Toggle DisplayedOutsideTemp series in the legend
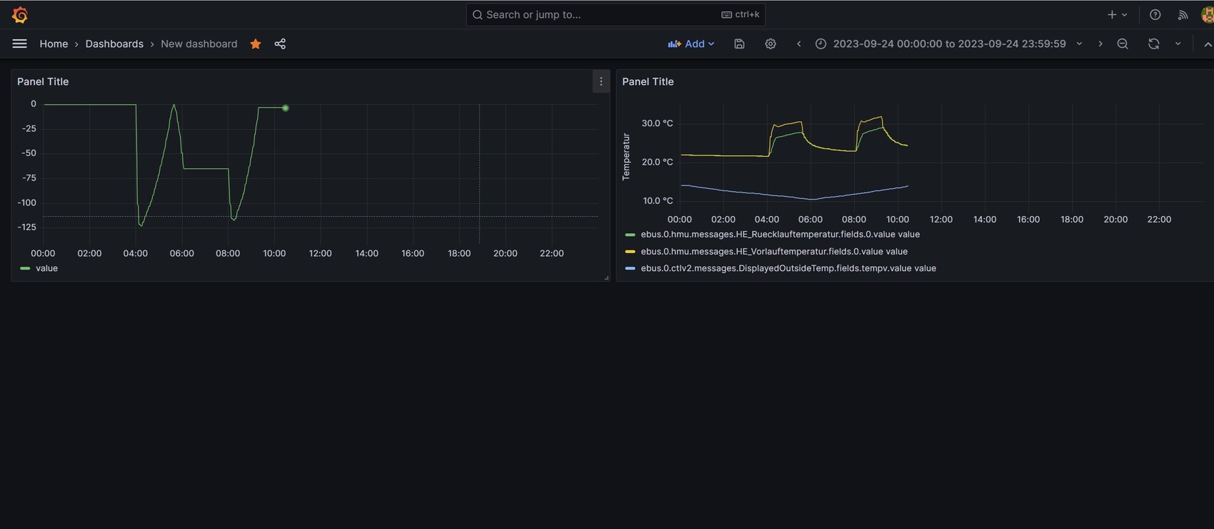Screen dimensions: 1214x529 [x=788, y=268]
